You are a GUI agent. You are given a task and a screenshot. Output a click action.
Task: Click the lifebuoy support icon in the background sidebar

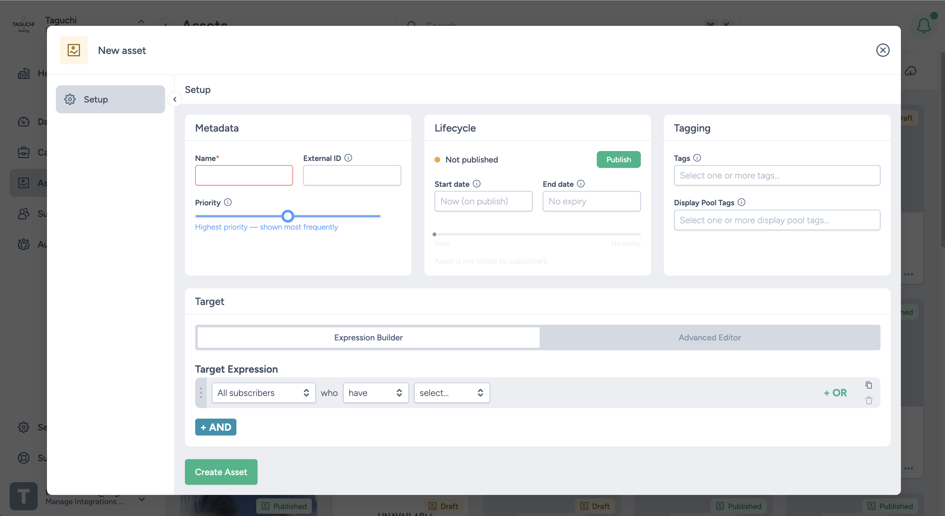click(24, 458)
